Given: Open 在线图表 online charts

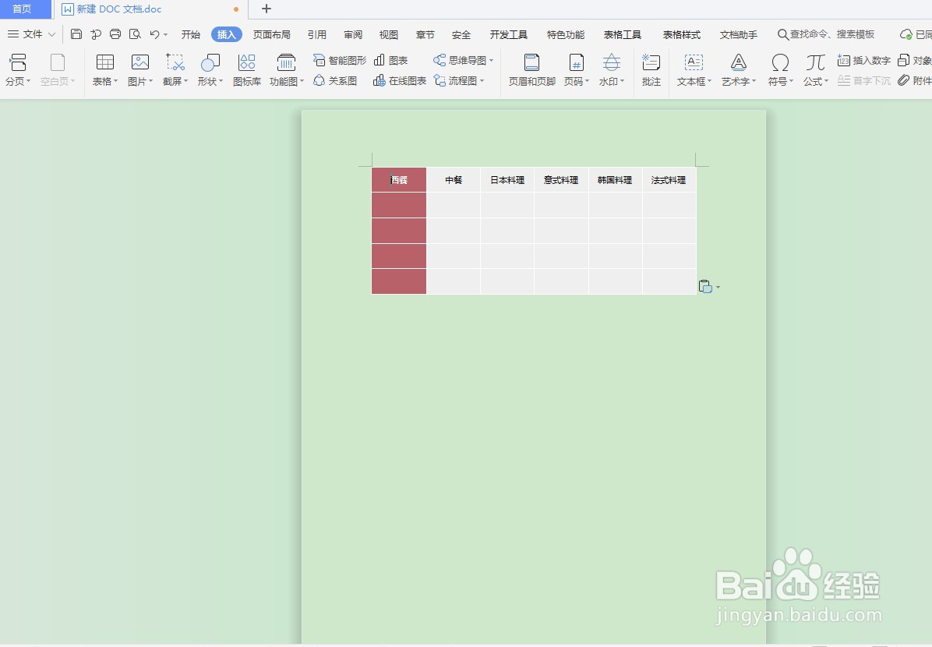Looking at the screenshot, I should coord(400,80).
